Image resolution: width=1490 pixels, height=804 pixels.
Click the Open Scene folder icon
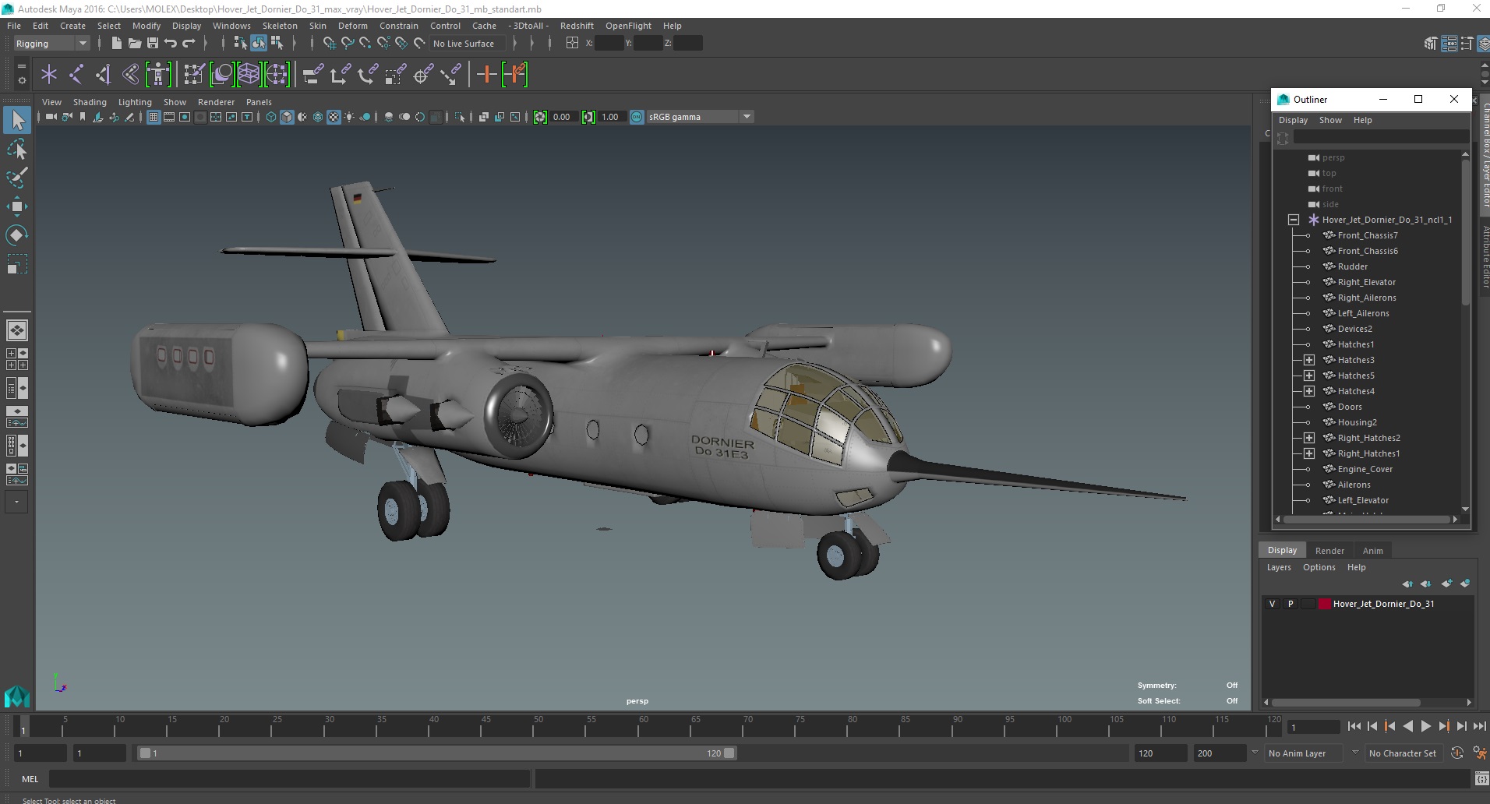pyautogui.click(x=135, y=44)
